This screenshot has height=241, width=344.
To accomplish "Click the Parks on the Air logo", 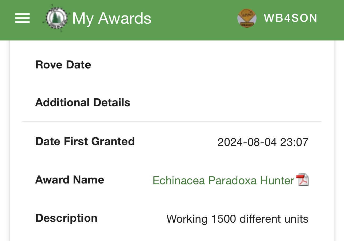I will (x=56, y=18).
